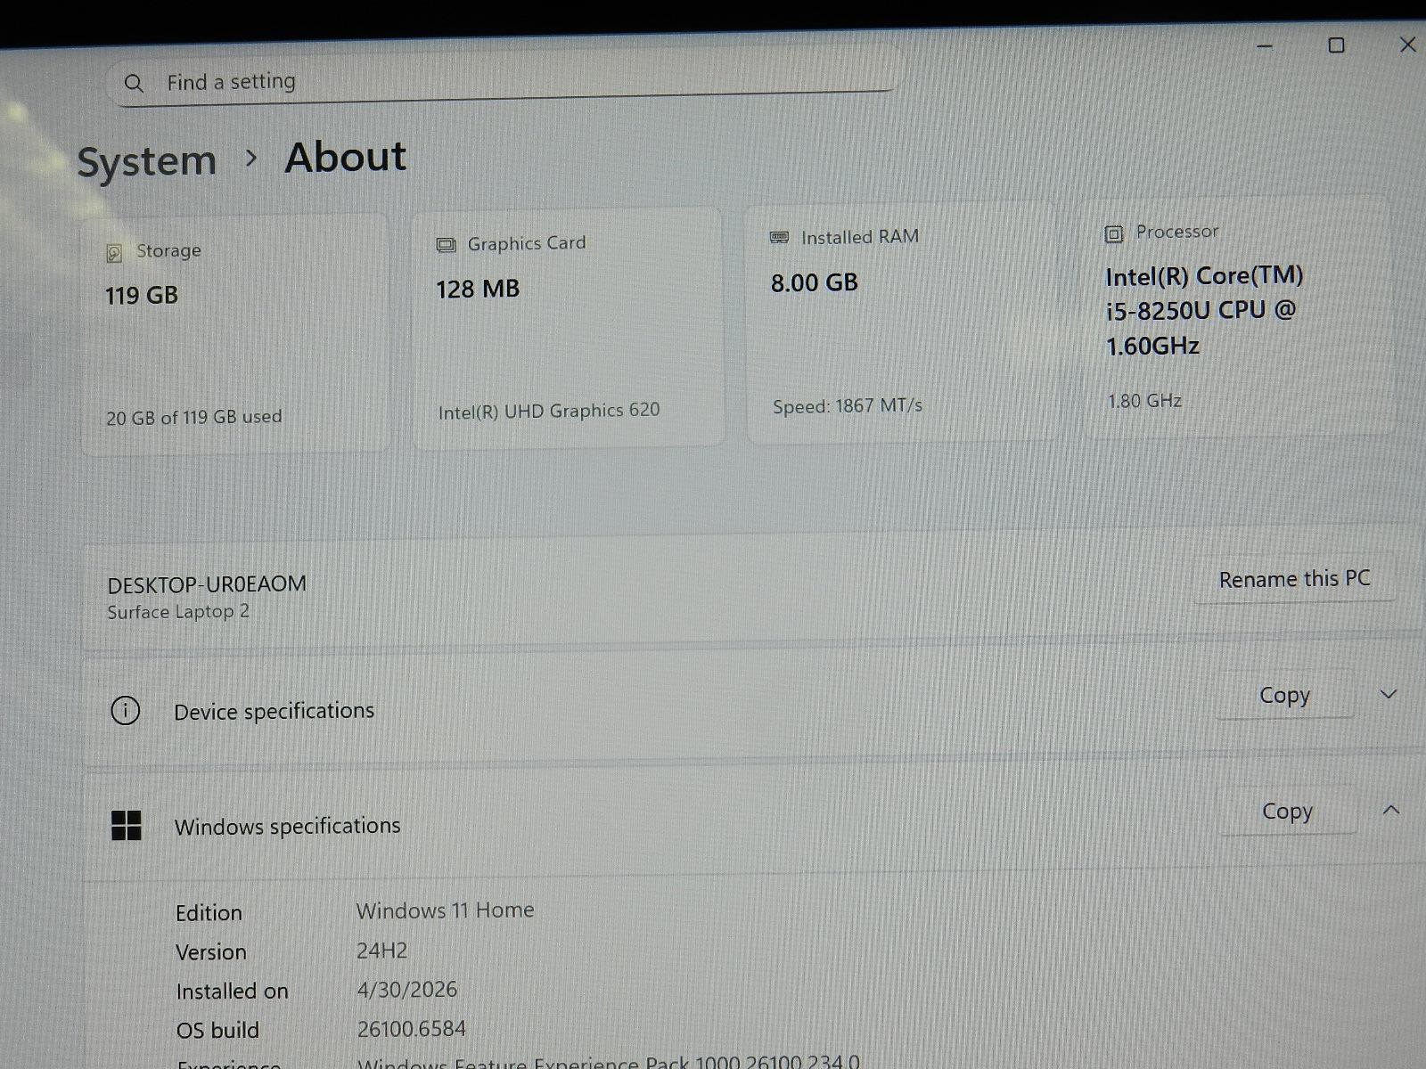
Task: Select the text 20 GB of 119 GB used
Action: (193, 417)
